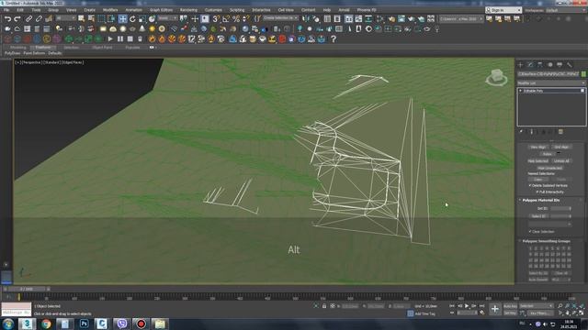Click the ViewCube in the viewport
Image resolution: width=588 pixels, height=330 pixels.
[496, 77]
